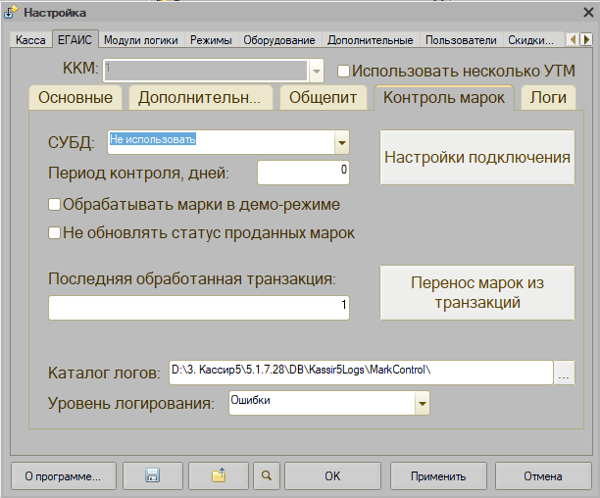The image size is (600, 498).
Task: Click the Период контроля, дней input field
Action: [x=303, y=173]
